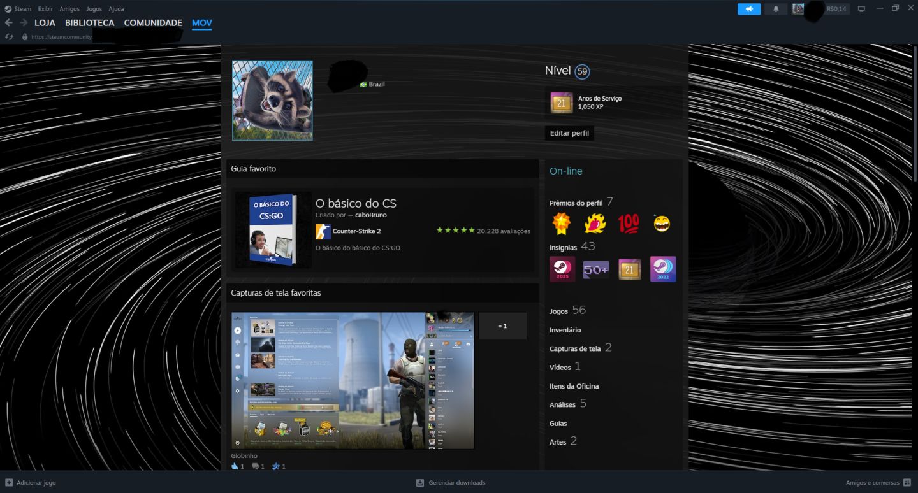Click the 20.228 avaliações text

click(x=504, y=231)
